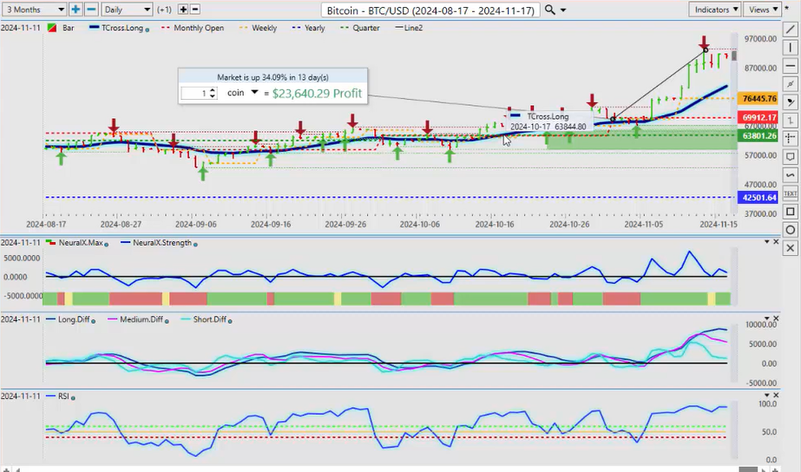801x472 pixels.
Task: Open the Views menu
Action: click(763, 9)
